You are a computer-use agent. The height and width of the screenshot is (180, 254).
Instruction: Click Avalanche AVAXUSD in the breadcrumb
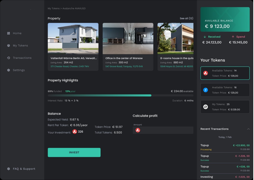point(74,8)
